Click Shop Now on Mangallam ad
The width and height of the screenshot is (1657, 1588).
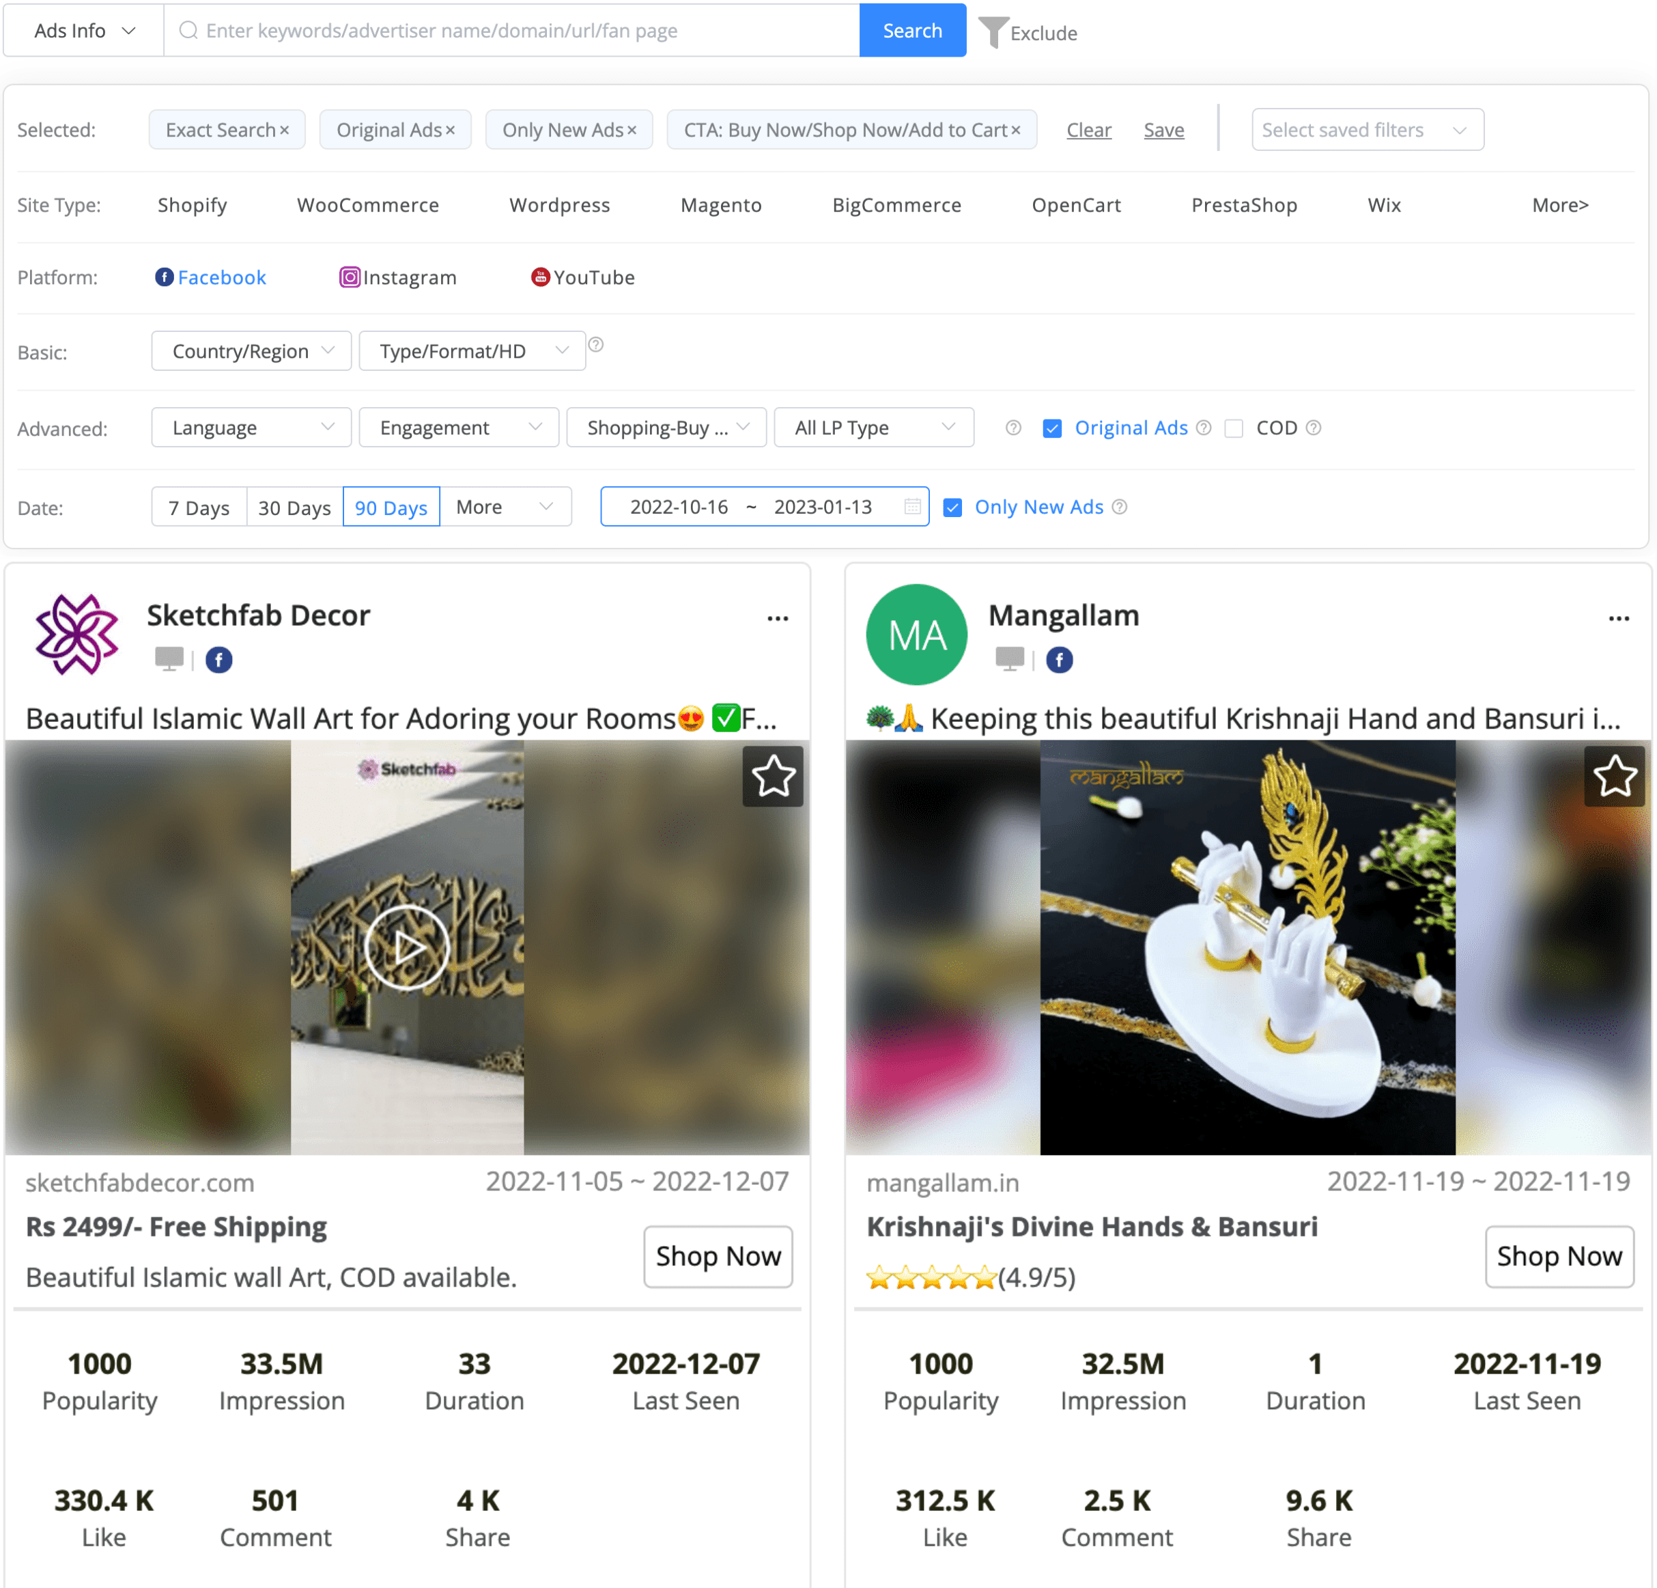(1559, 1257)
